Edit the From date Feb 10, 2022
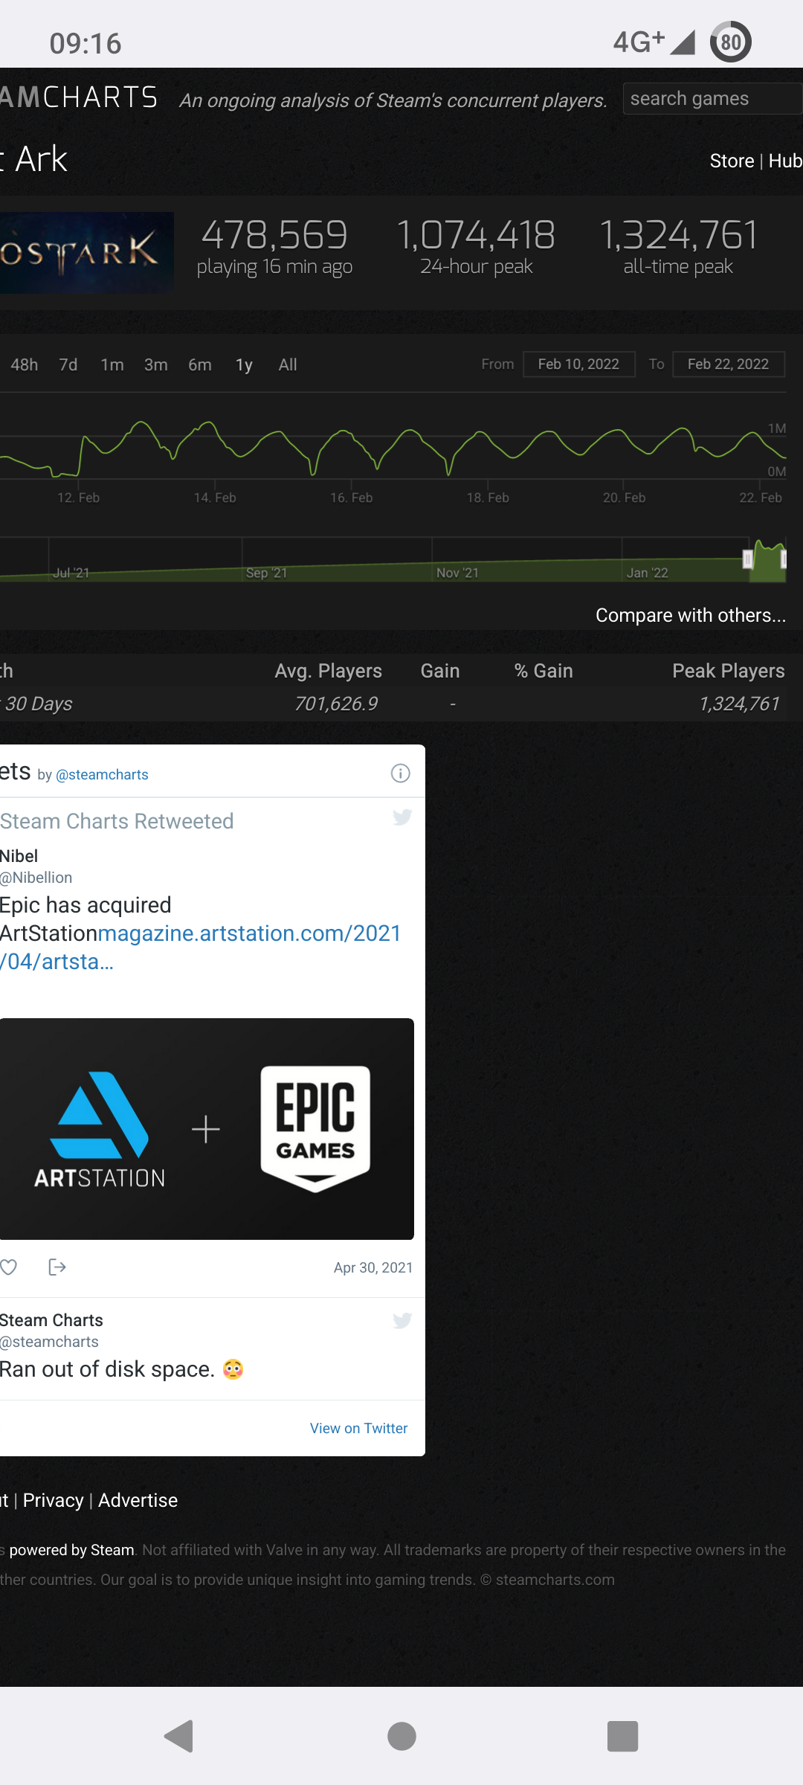 coord(579,364)
